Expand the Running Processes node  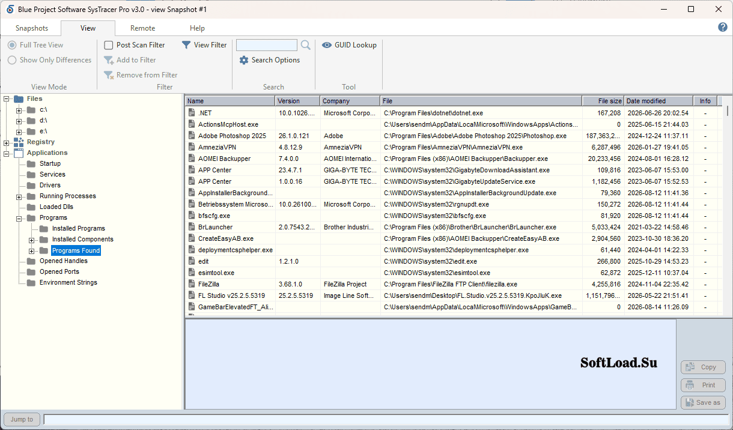(19, 196)
